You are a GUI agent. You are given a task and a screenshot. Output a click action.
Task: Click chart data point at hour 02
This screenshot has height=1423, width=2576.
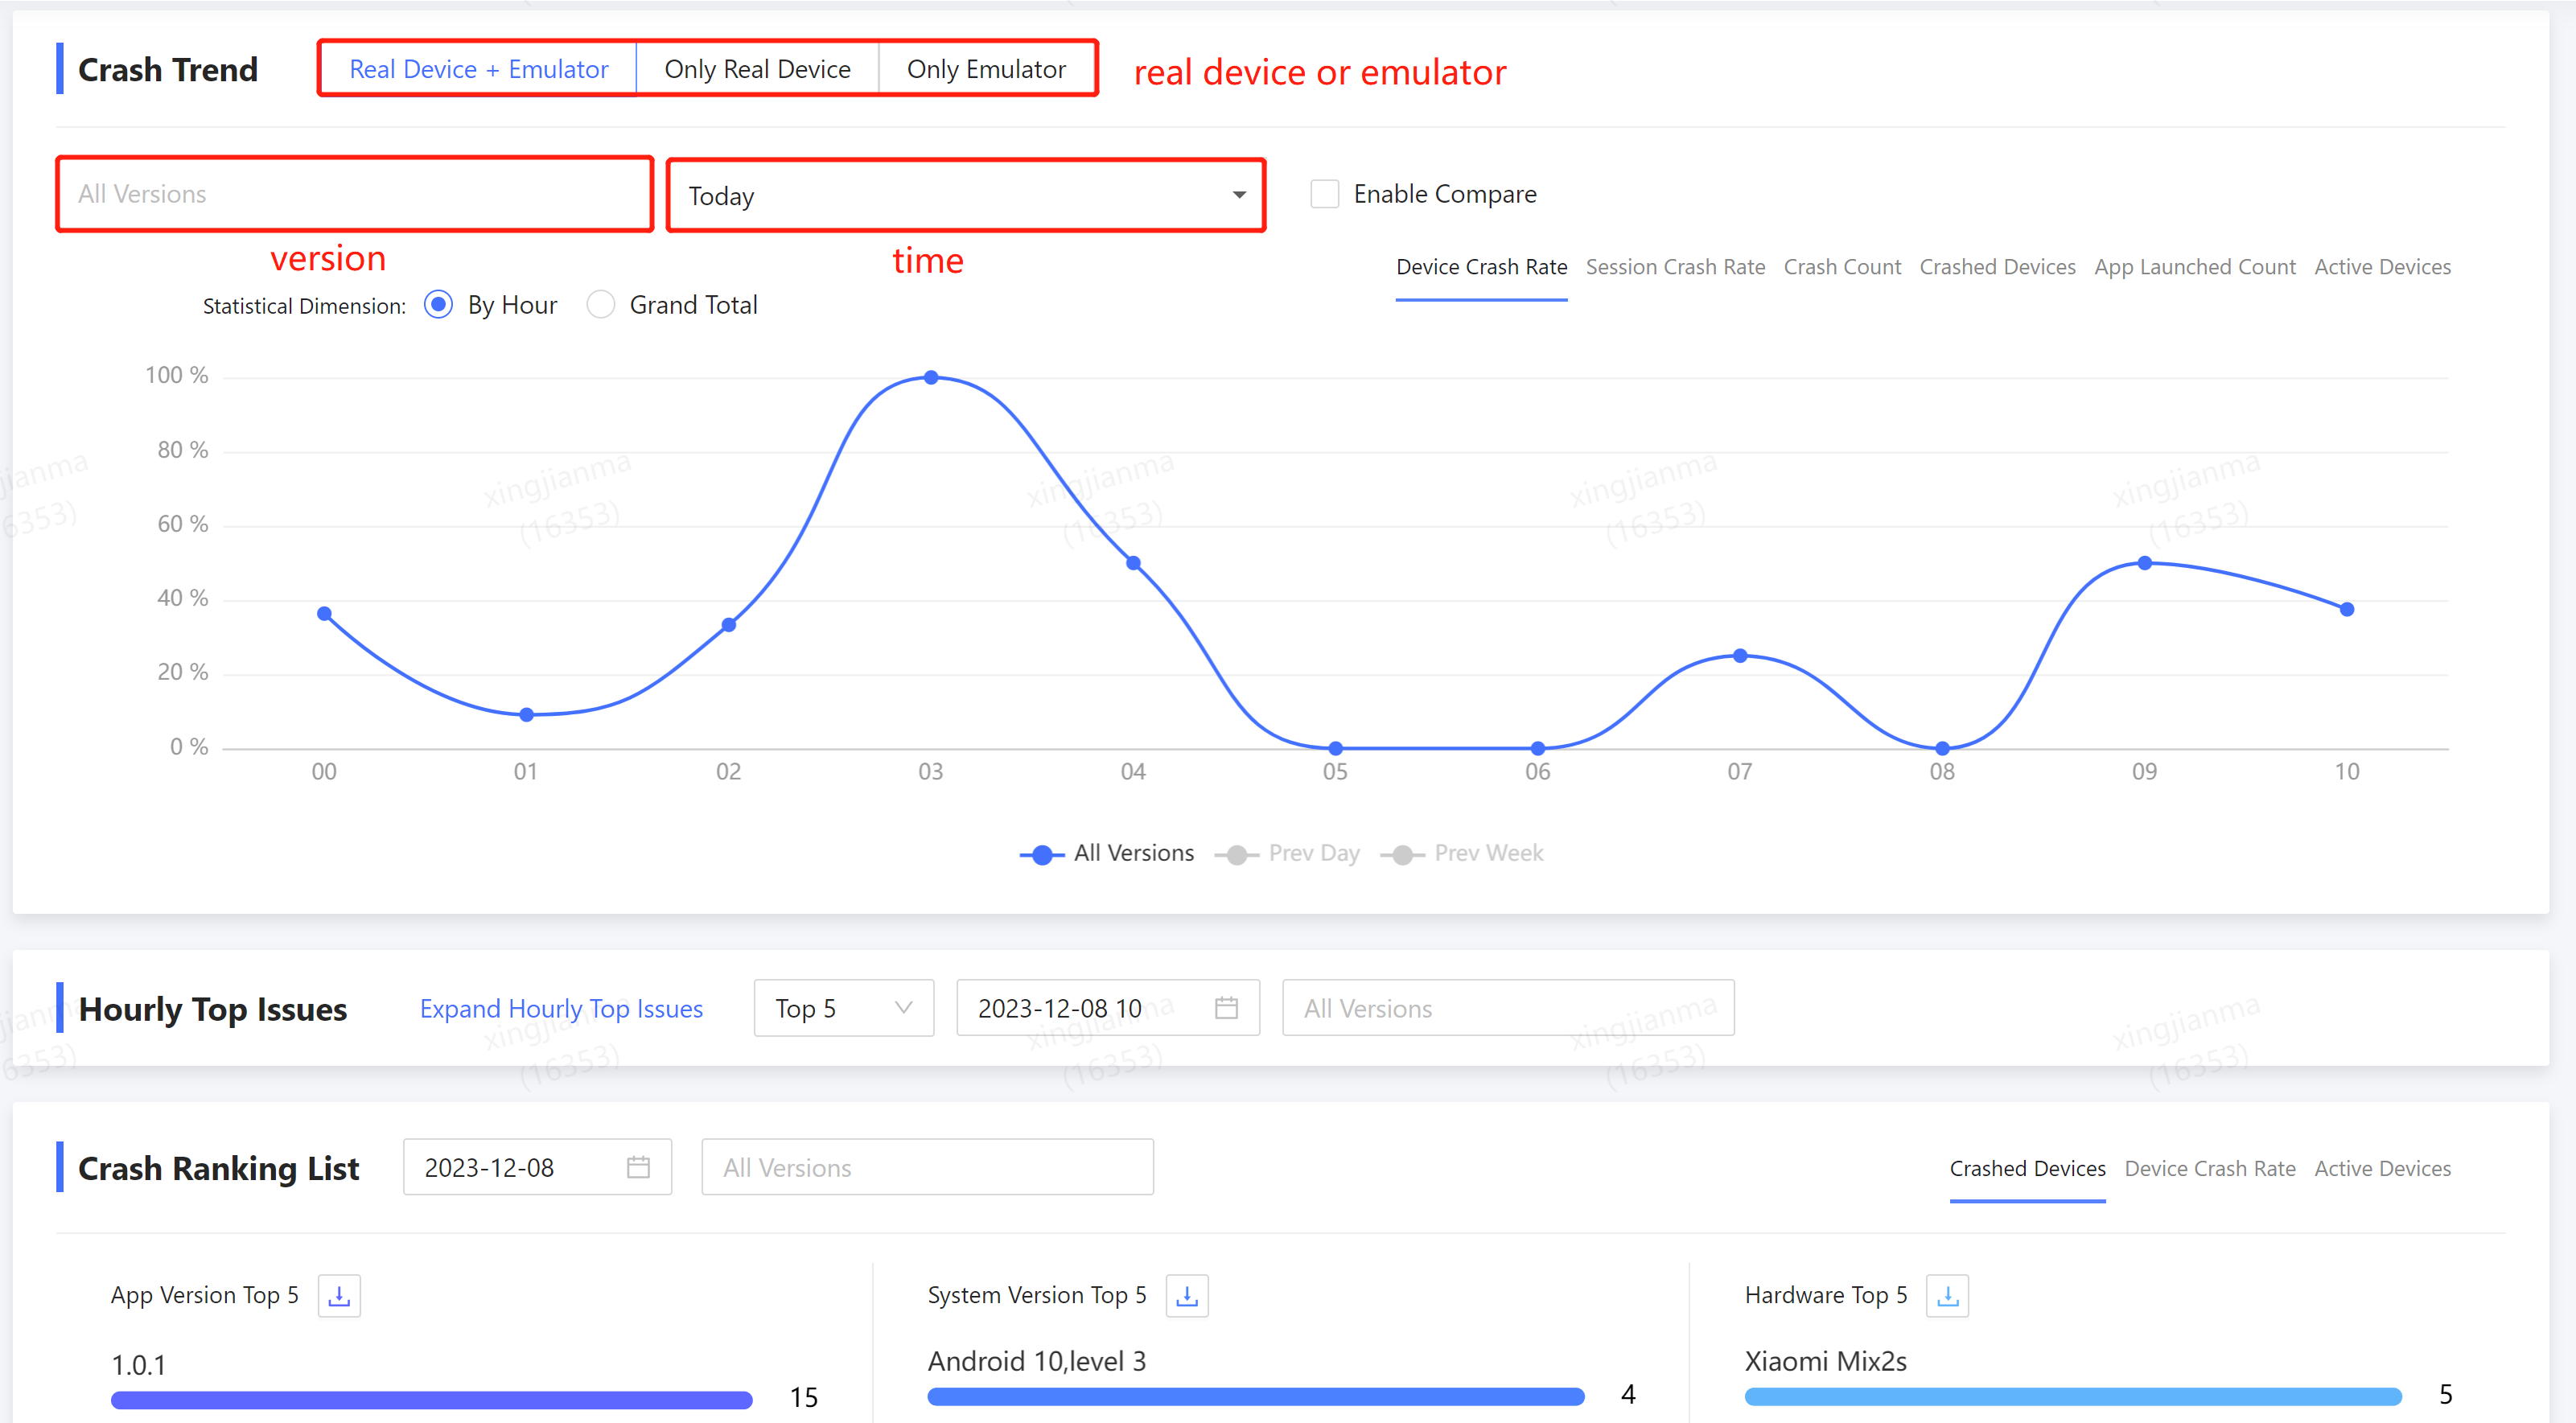pyautogui.click(x=728, y=624)
